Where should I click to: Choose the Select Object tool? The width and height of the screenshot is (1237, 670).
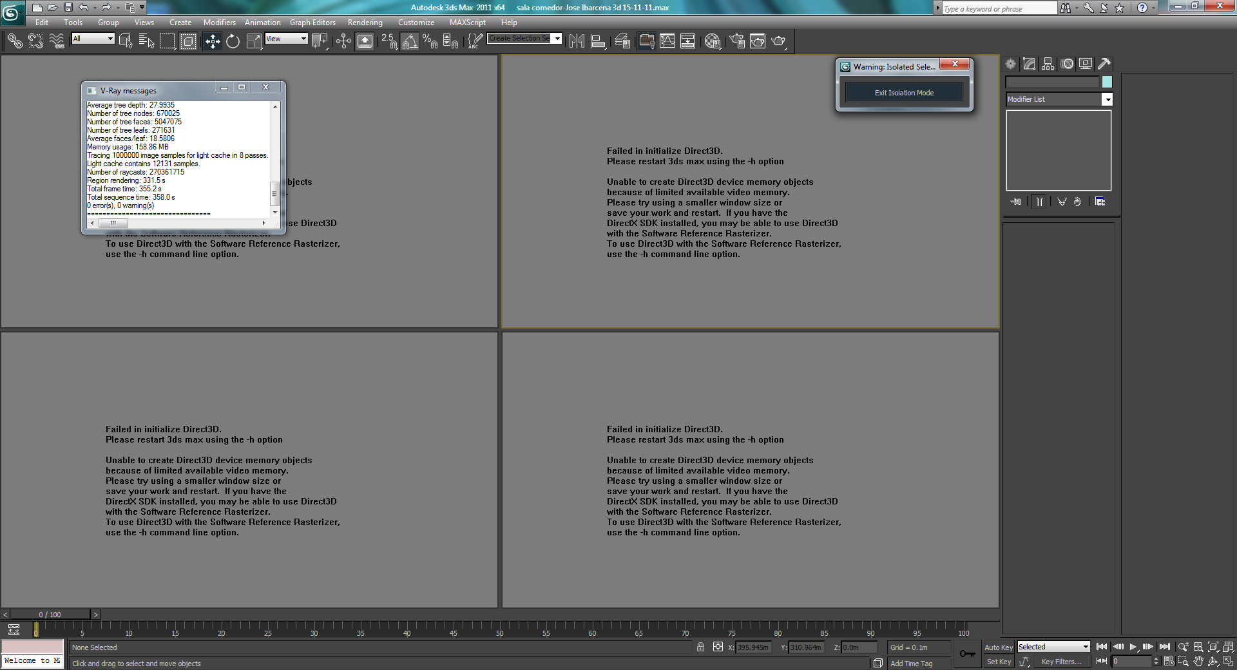click(126, 41)
